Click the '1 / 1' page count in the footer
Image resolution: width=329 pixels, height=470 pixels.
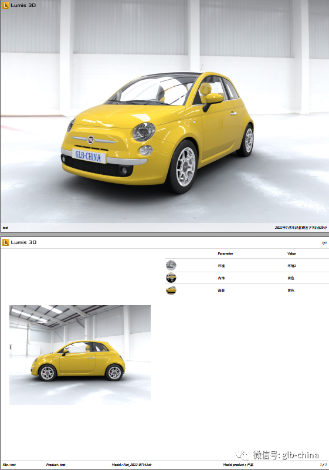pos(323,465)
